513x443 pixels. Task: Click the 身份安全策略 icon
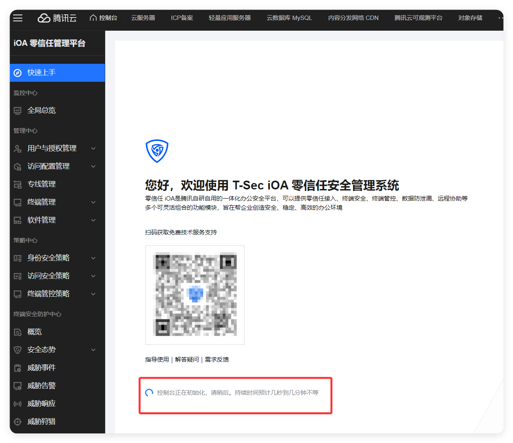(18, 258)
